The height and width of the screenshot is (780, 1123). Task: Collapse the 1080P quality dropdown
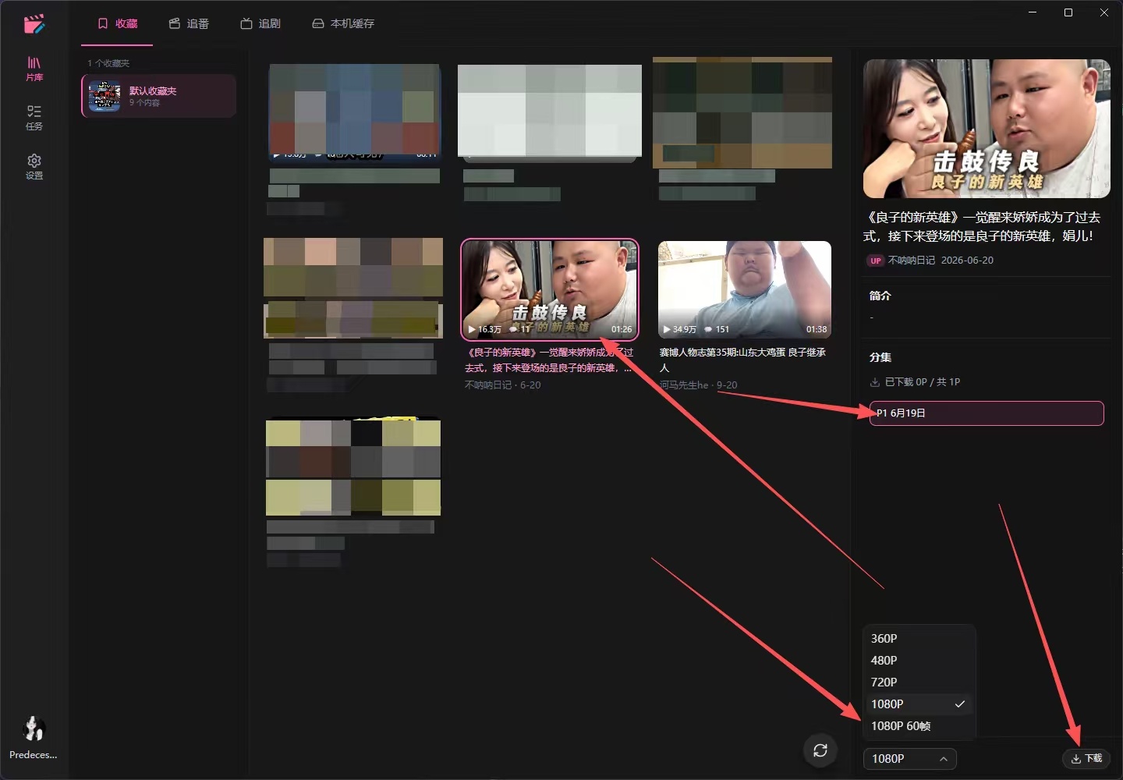pos(910,759)
